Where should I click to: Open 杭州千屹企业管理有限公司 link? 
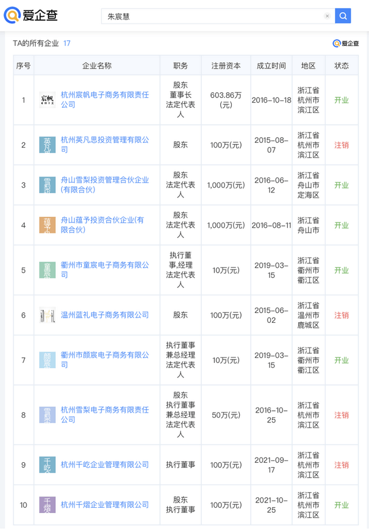pos(105,464)
